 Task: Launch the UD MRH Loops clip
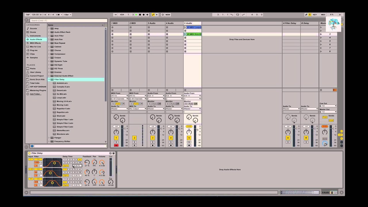point(185,27)
